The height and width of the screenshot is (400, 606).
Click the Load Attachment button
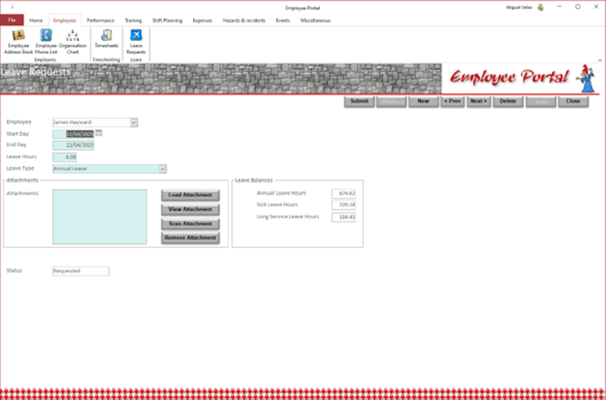tap(190, 195)
